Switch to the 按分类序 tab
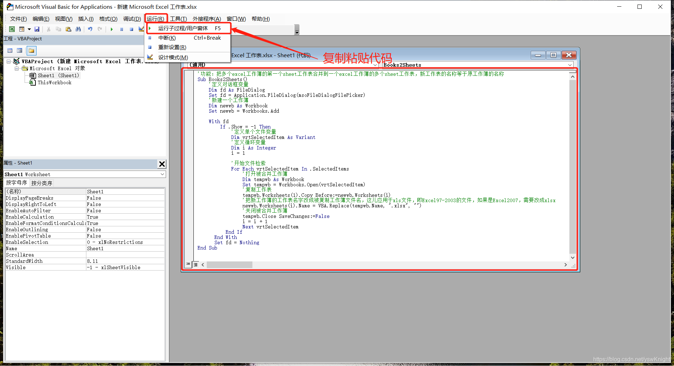 pos(42,183)
